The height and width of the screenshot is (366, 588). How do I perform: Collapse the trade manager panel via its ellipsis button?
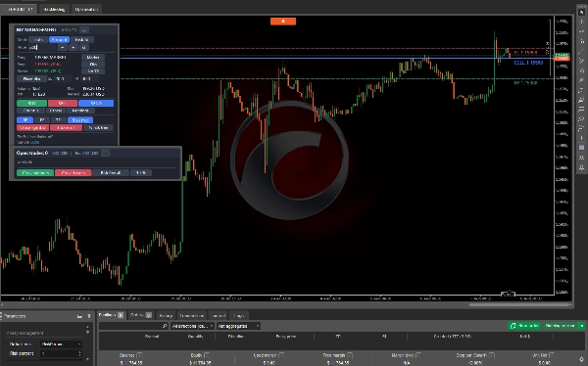[84, 29]
